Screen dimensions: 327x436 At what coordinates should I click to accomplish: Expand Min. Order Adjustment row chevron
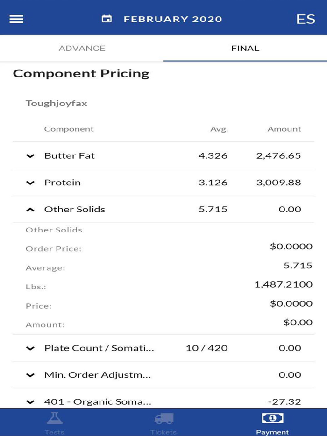pos(30,375)
